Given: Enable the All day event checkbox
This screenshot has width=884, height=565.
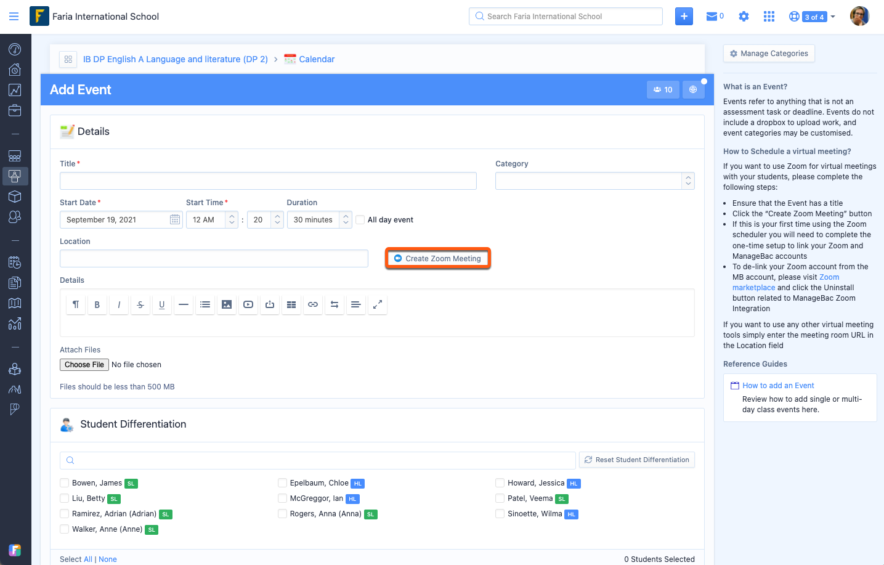Looking at the screenshot, I should click(x=360, y=220).
